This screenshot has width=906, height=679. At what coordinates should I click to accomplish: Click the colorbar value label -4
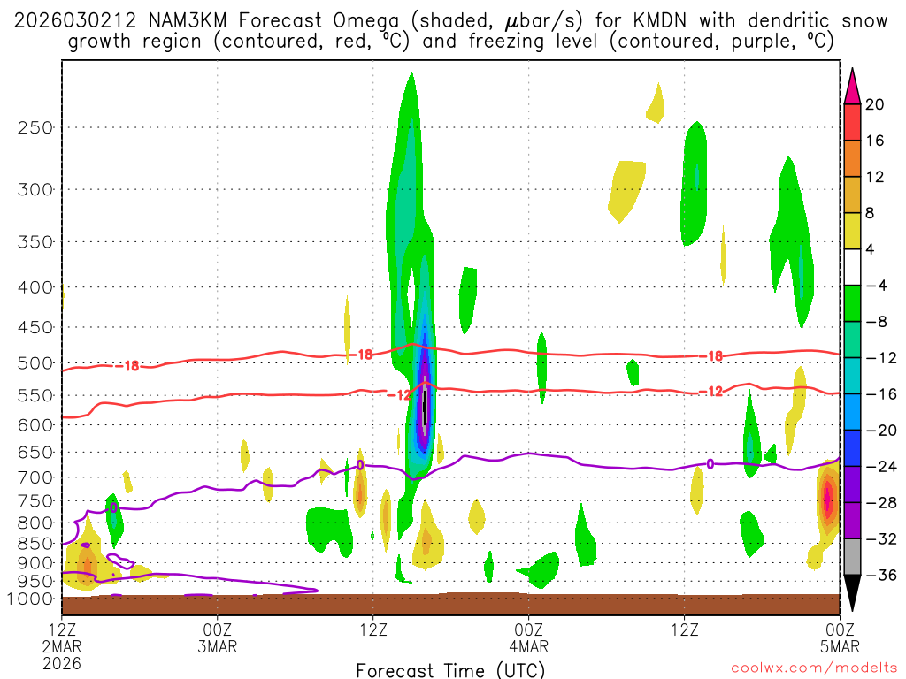coord(875,286)
